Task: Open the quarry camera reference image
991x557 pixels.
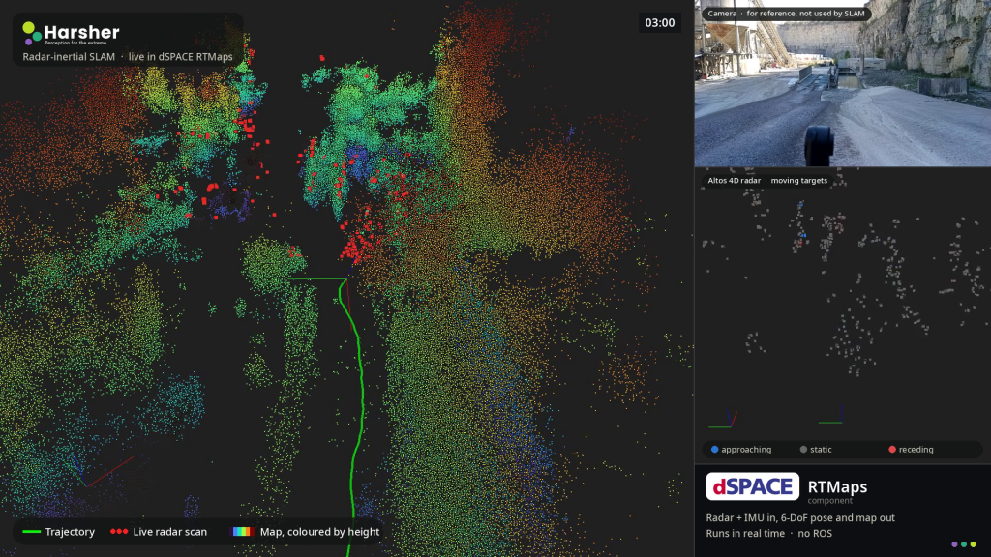Action: click(x=843, y=83)
